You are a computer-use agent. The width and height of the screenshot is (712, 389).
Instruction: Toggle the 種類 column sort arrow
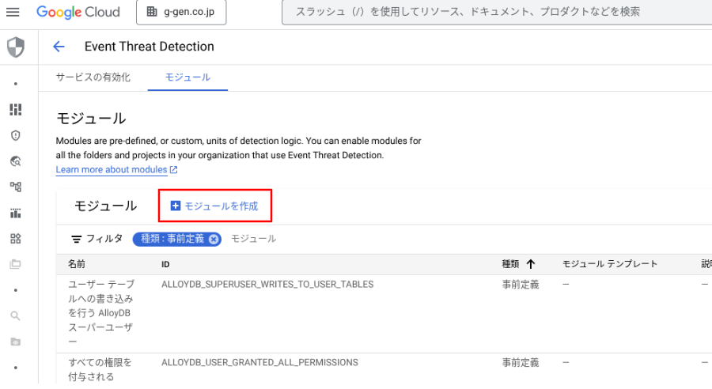pyautogui.click(x=531, y=264)
